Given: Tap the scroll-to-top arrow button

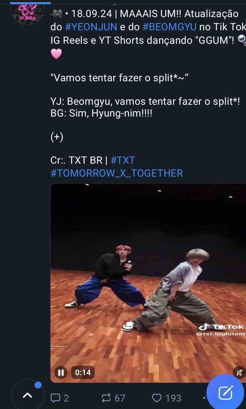Looking at the screenshot, I should [27, 396].
